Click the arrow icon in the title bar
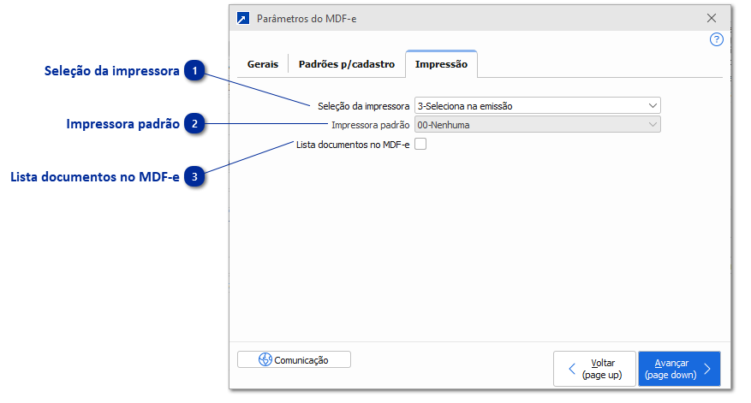This screenshot has height=403, width=751. point(243,18)
